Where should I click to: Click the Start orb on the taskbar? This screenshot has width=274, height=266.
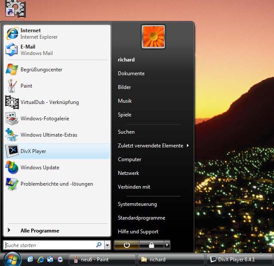coord(12,260)
